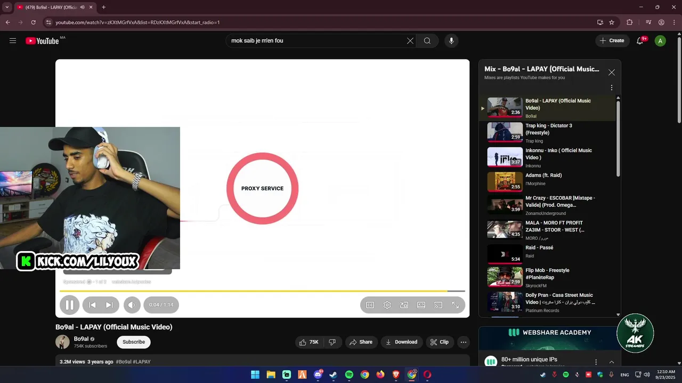Select Flip Mob - Freestyle #PlanèteRap
This screenshot has width=682, height=383.
(548, 277)
